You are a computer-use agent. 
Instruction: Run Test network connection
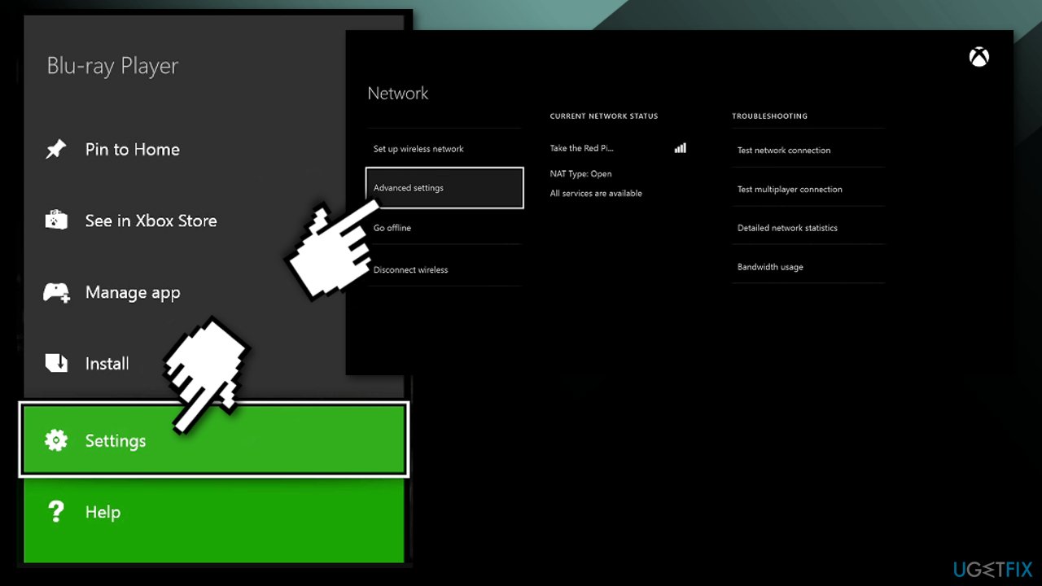click(x=784, y=150)
